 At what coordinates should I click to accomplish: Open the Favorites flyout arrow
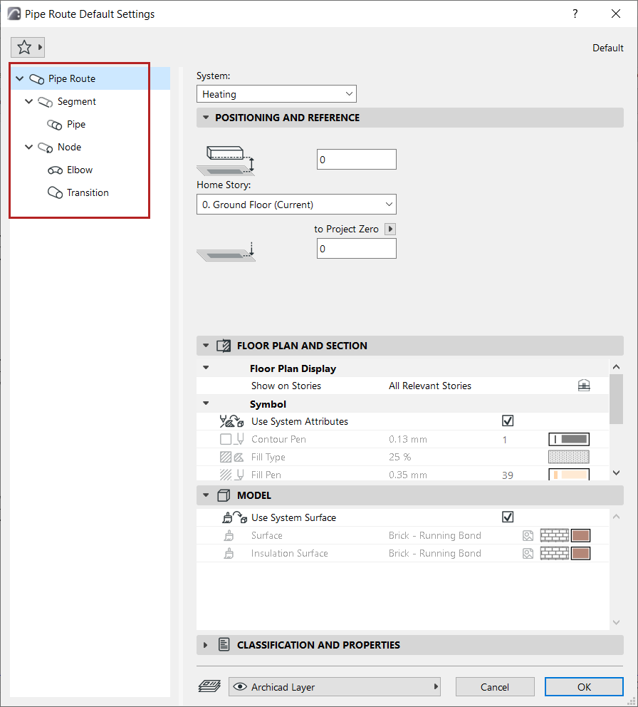tap(40, 47)
